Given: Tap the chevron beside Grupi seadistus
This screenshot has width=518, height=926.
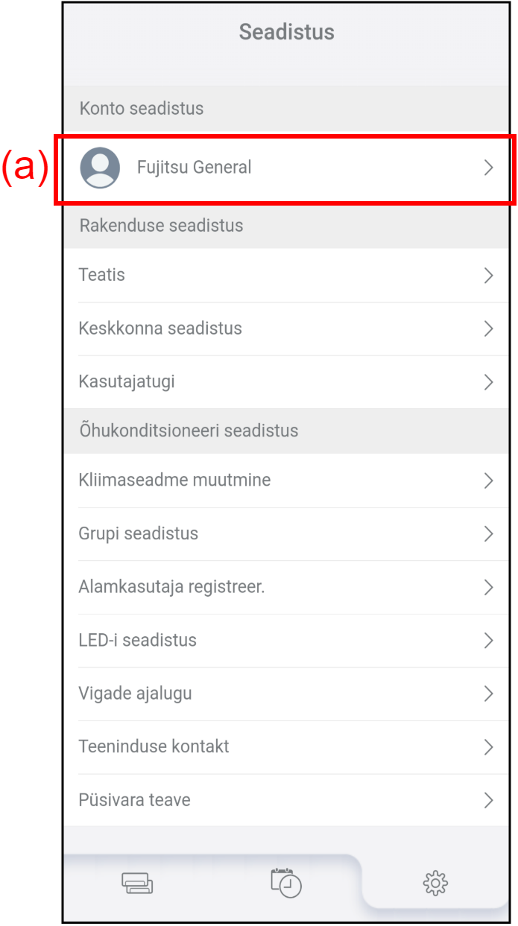Looking at the screenshot, I should pyautogui.click(x=489, y=534).
